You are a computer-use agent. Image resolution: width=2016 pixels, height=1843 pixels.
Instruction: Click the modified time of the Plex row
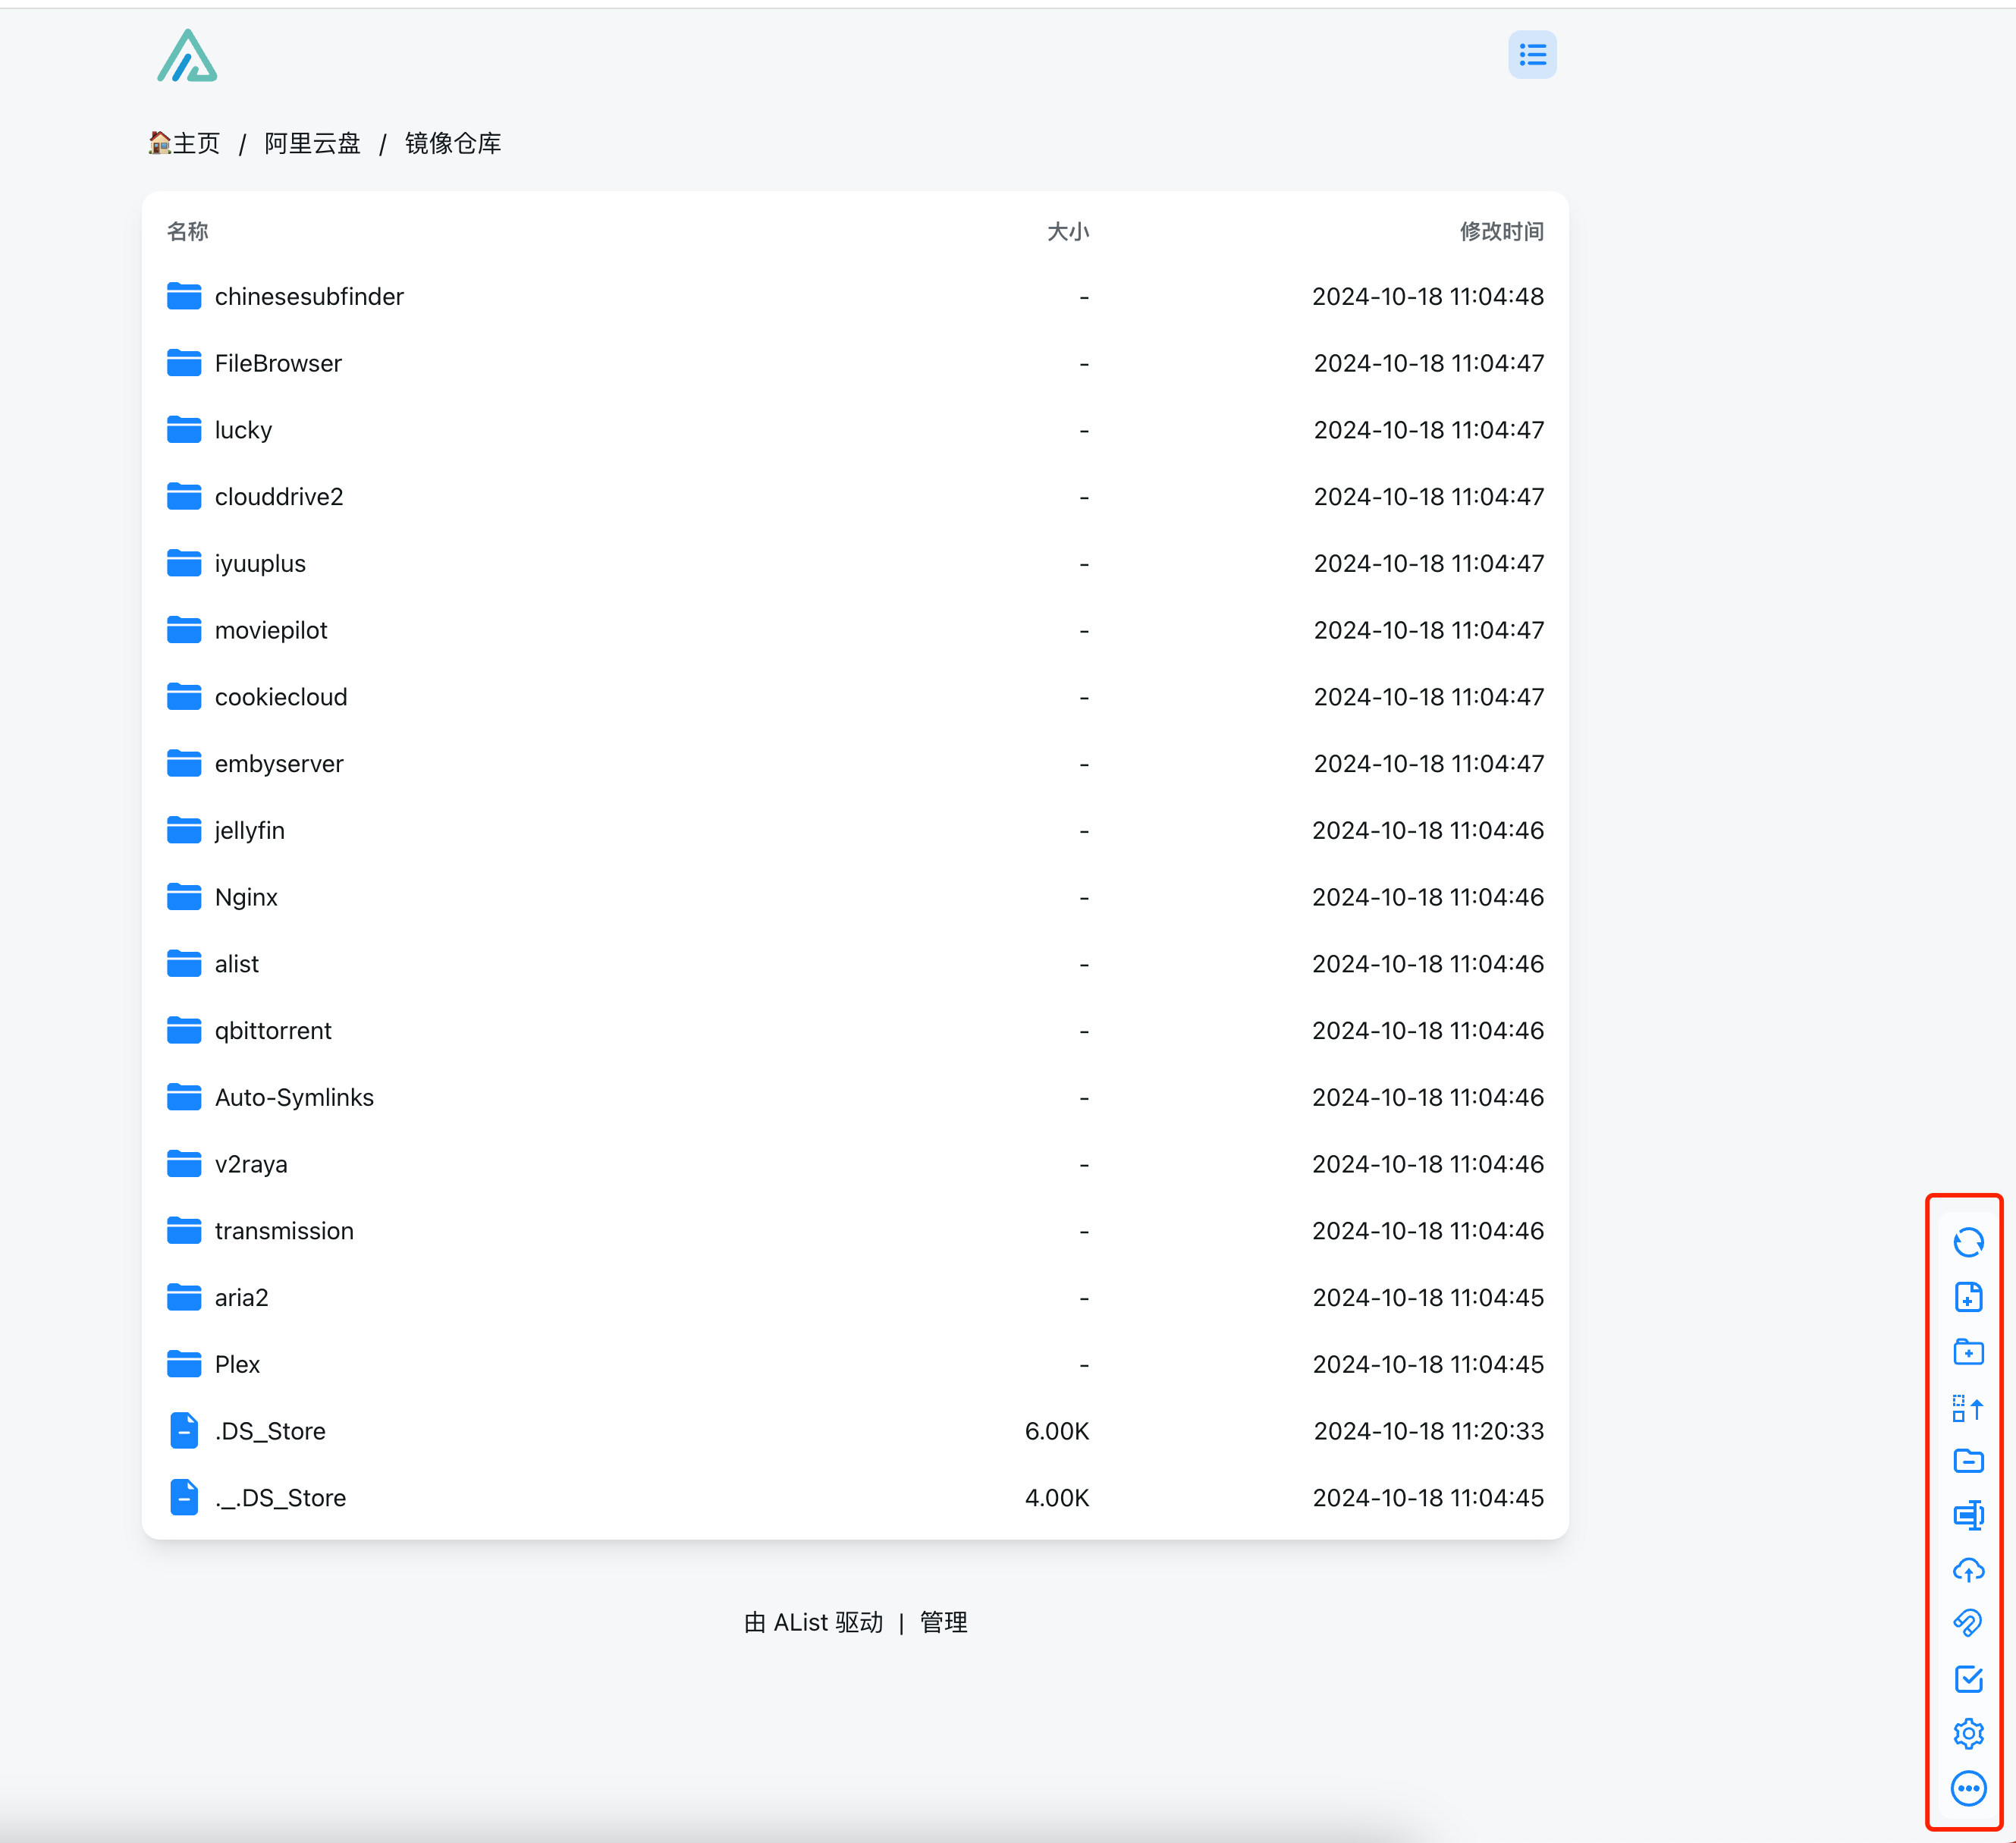point(1428,1364)
